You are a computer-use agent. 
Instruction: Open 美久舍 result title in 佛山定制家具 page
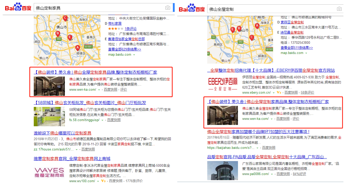click(95, 72)
